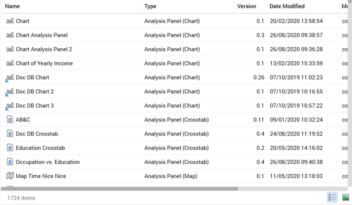
Task: Click the crosstab icon next to AB&C
Action: (x=10, y=120)
